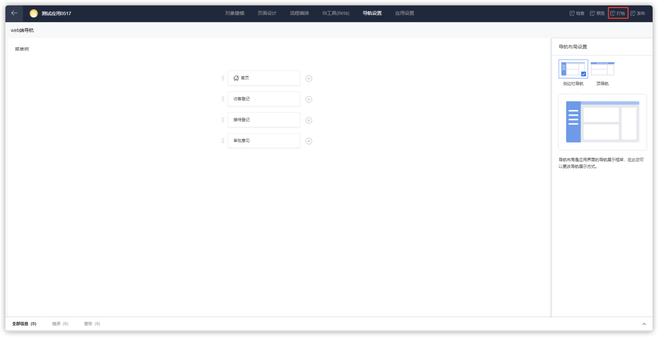The height and width of the screenshot is (337, 658).
Task: Choose the 顶导航 layout option
Action: 602,69
